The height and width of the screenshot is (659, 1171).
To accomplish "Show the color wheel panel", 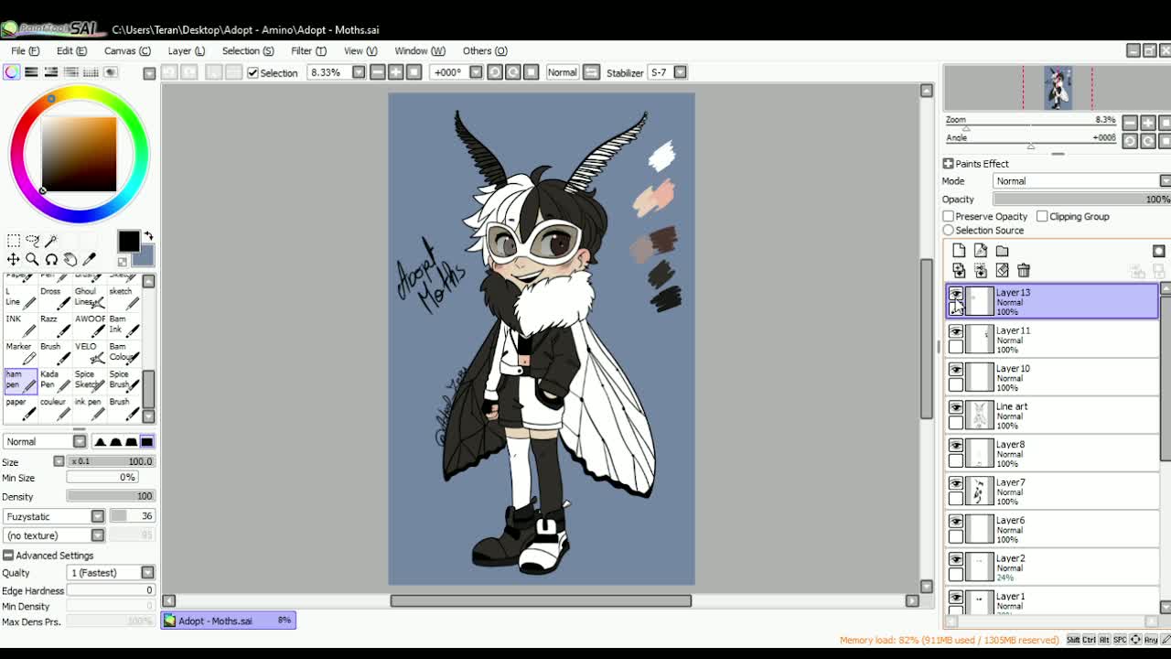I will click(11, 72).
